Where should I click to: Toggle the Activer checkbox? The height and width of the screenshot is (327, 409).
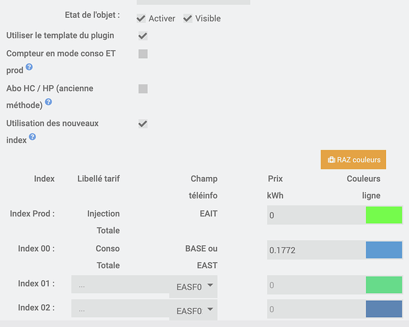pos(141,18)
